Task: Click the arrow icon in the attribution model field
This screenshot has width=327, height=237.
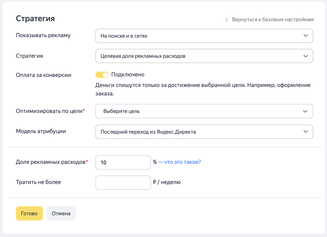Action: point(306,132)
